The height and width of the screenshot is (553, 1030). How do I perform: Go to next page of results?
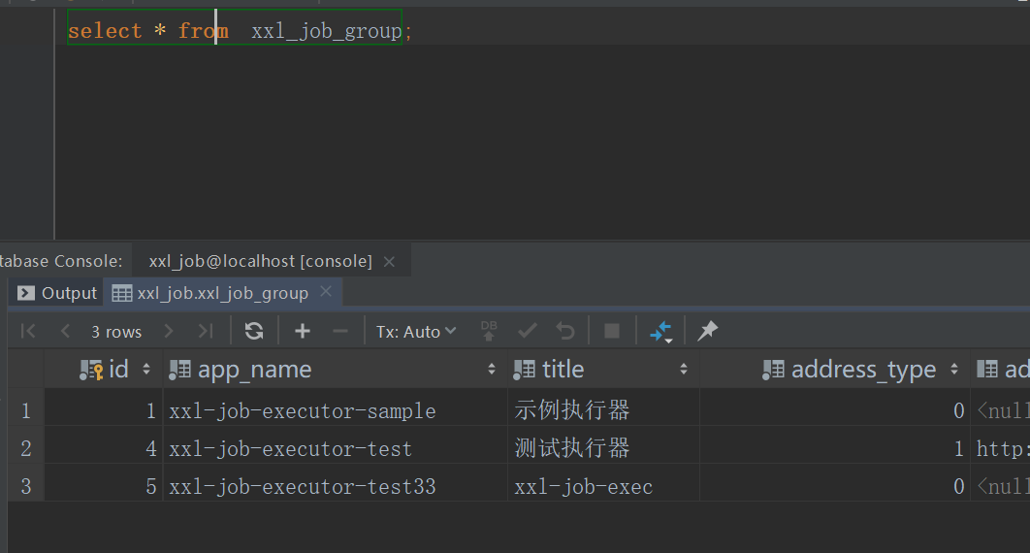coord(169,331)
